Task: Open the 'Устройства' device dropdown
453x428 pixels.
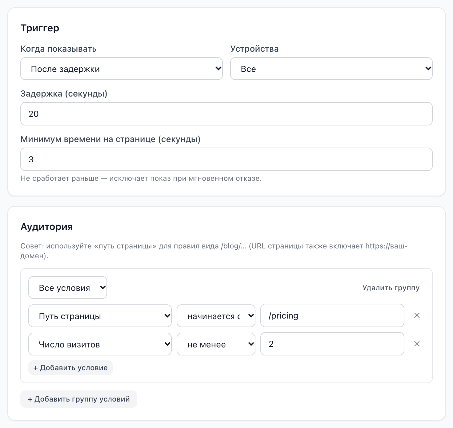Action: click(x=331, y=69)
